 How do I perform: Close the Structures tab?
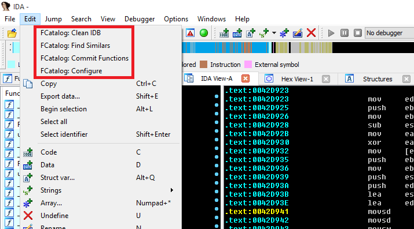(406, 79)
